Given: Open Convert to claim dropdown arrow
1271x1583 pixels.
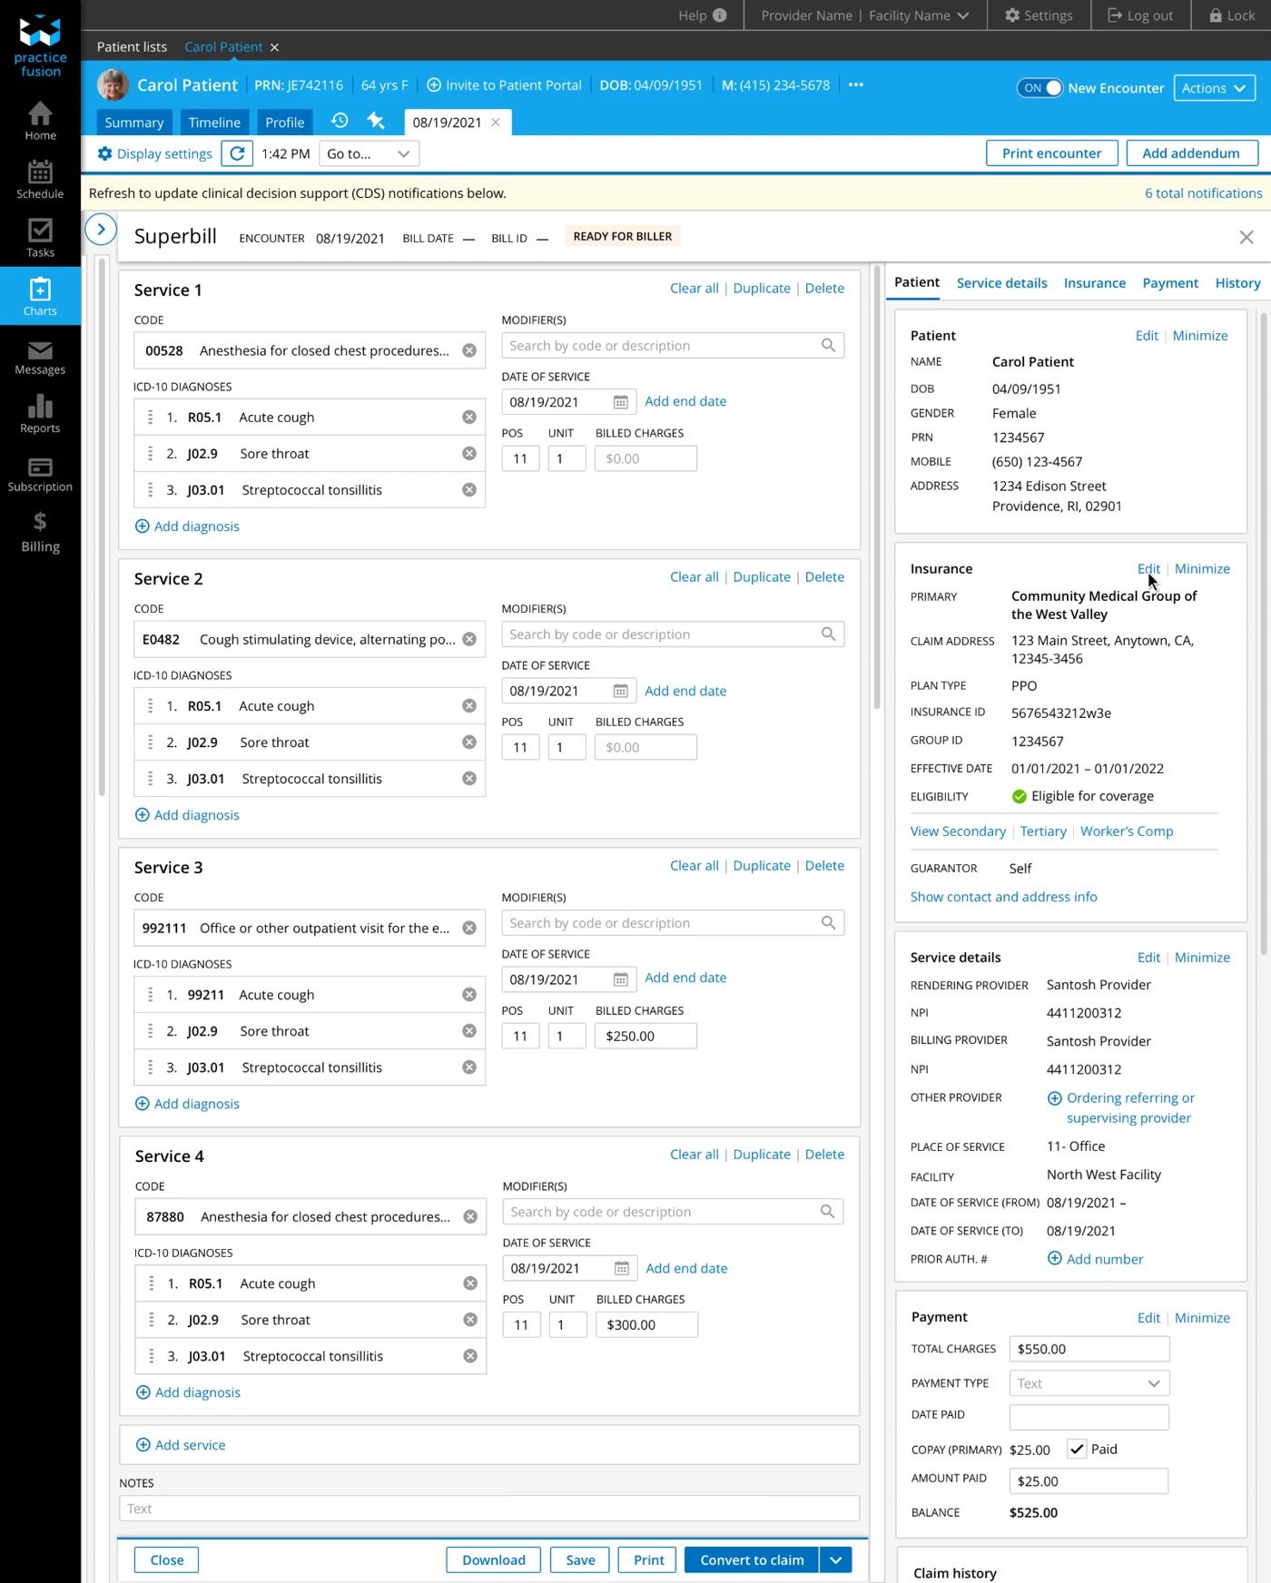Looking at the screenshot, I should click(x=836, y=1559).
